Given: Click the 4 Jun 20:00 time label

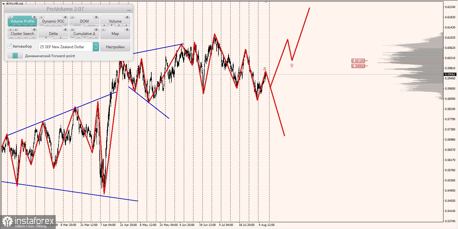Looking at the screenshot, I should [x=187, y=225].
